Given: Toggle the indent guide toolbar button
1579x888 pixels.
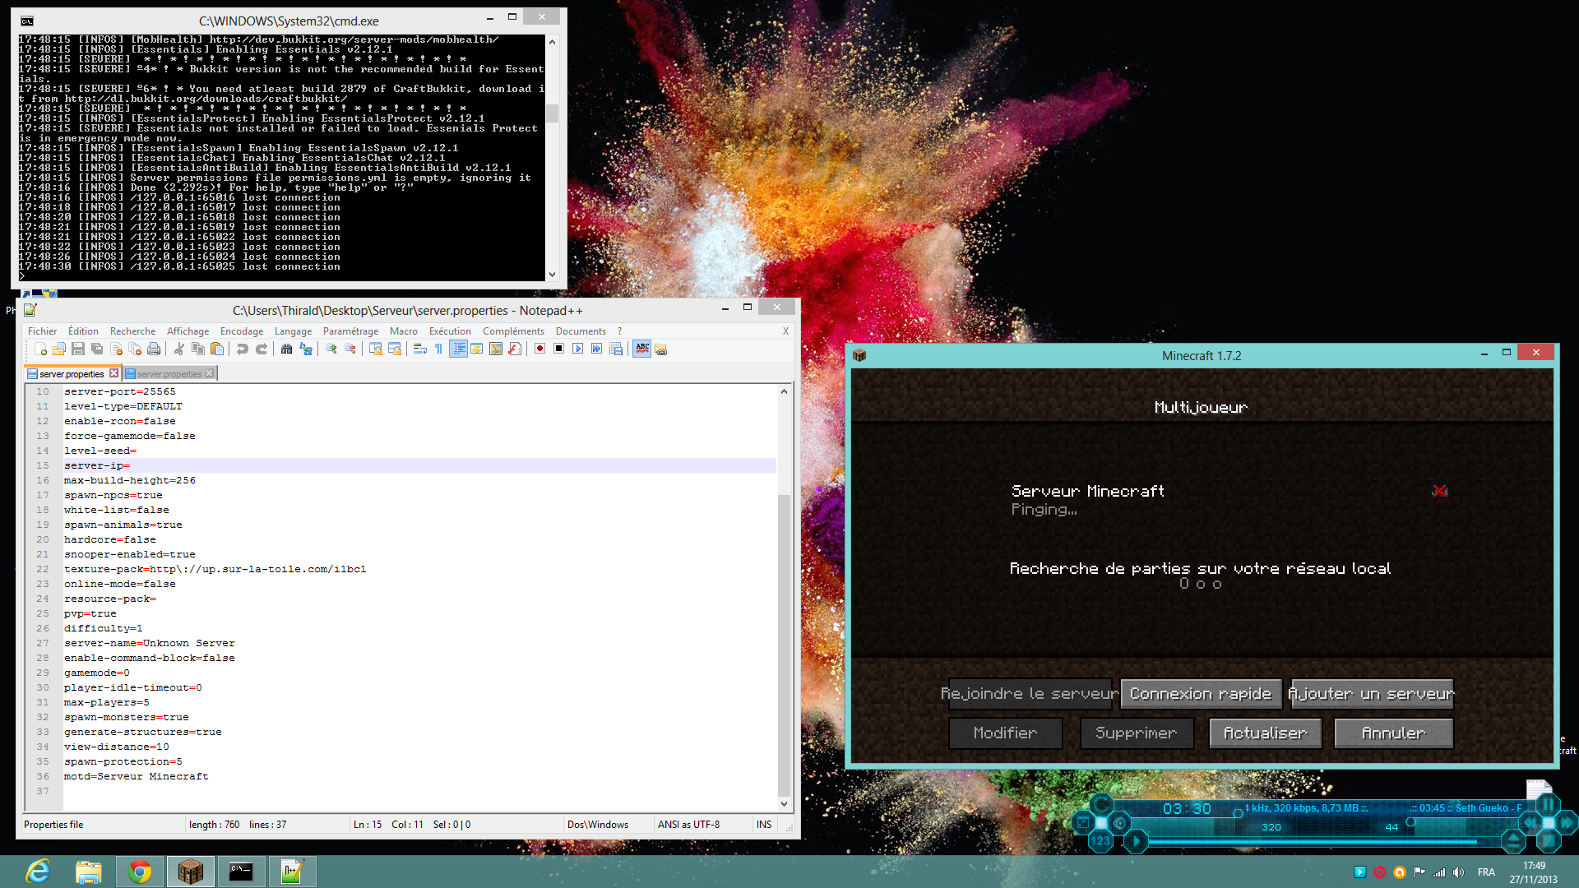Looking at the screenshot, I should 459,349.
